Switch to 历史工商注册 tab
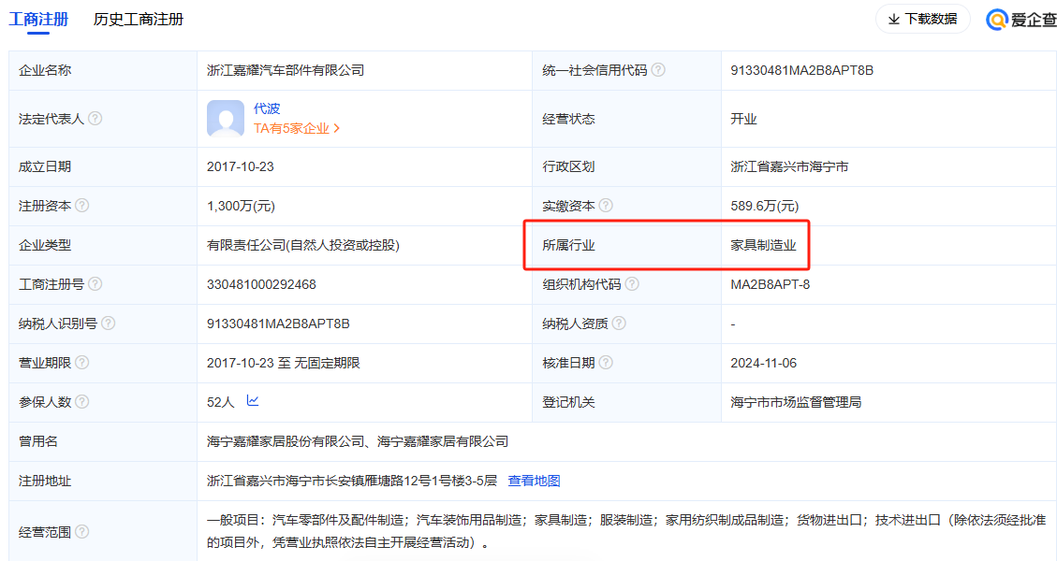The height and width of the screenshot is (561, 1057). click(x=139, y=19)
